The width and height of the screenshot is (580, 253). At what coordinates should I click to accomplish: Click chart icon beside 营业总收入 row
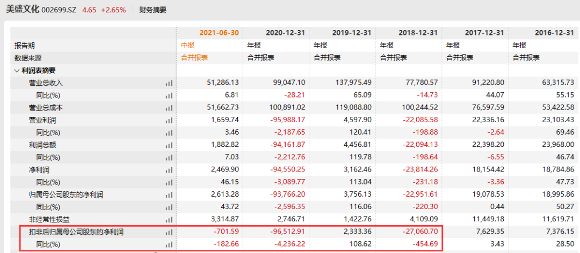[169, 83]
